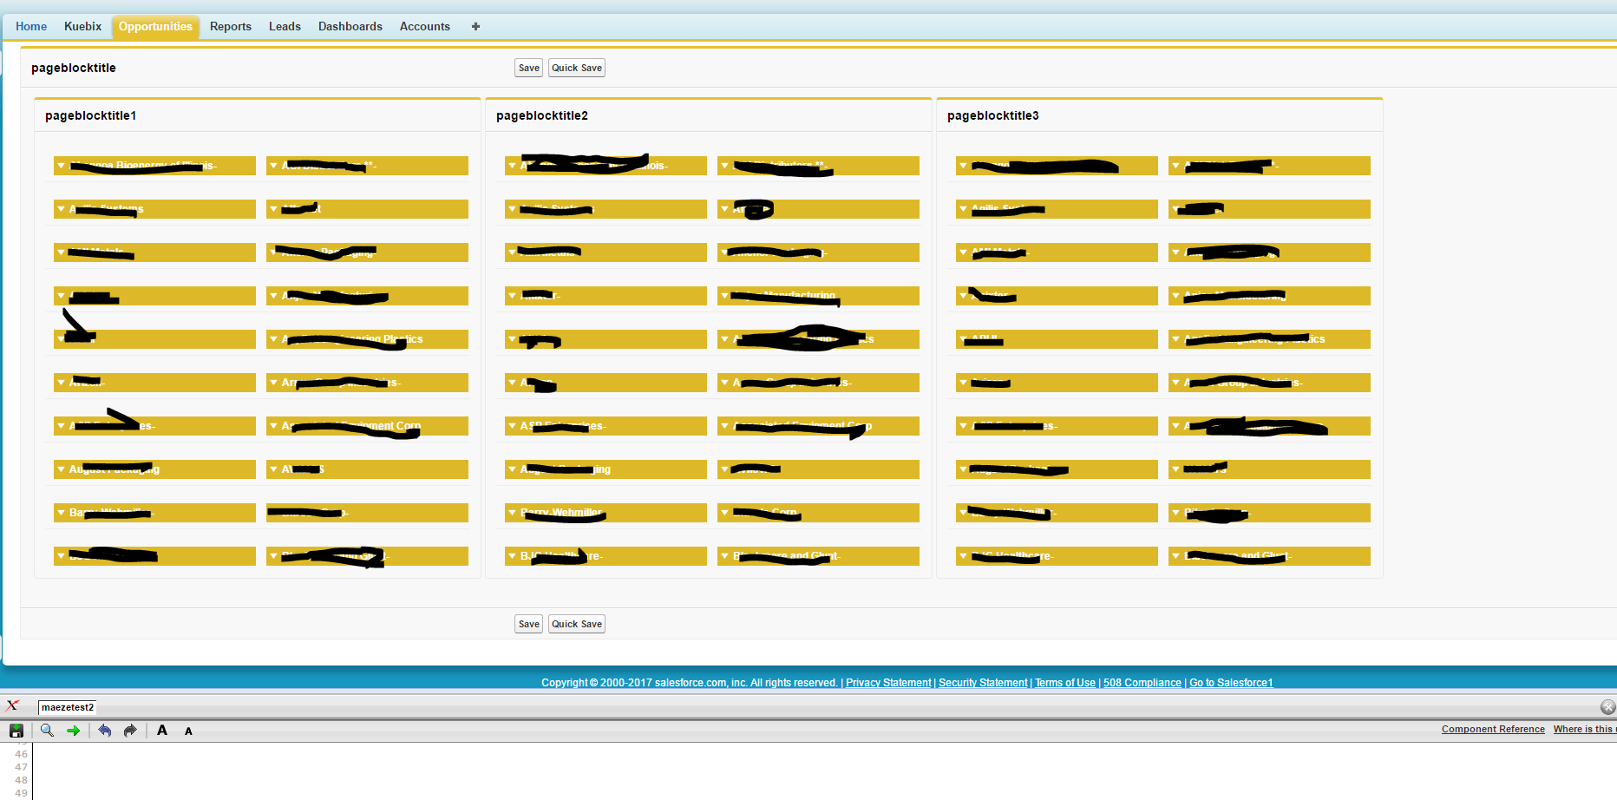
Task: Click the 'Where is this' link
Action: pyautogui.click(x=1584, y=730)
